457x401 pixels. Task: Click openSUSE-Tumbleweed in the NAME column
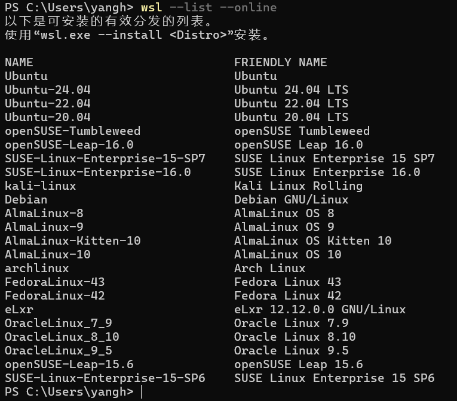coord(72,131)
